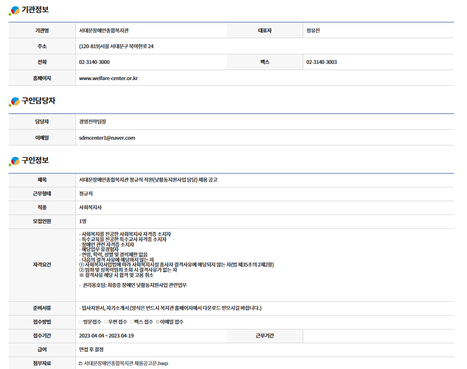Click the 자격요건 label cell
The image size is (467, 369).
[x=42, y=265]
